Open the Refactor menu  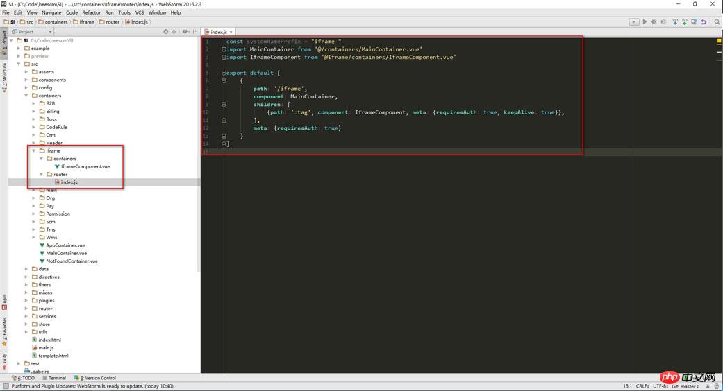(x=91, y=12)
